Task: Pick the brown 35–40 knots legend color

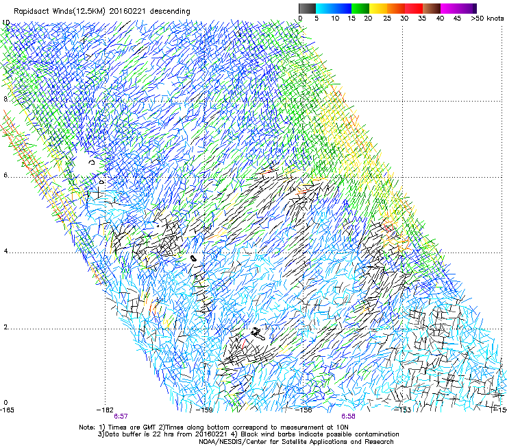Action: point(432,8)
